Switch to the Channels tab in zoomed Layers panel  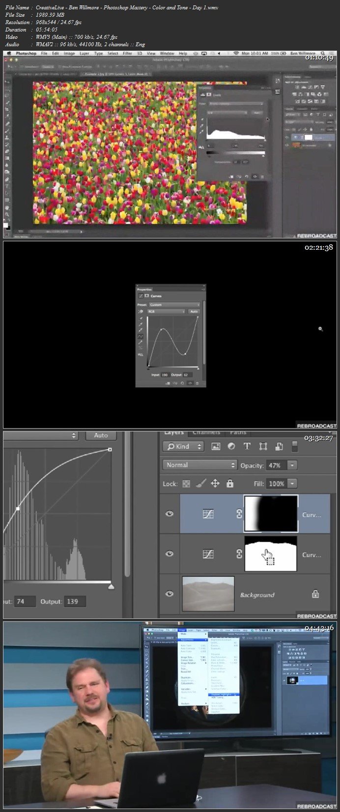coord(206,433)
